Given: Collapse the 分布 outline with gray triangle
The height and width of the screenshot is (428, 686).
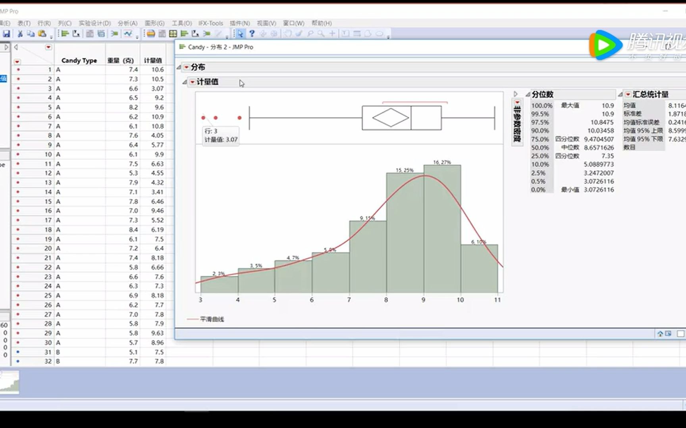Looking at the screenshot, I should tap(179, 67).
